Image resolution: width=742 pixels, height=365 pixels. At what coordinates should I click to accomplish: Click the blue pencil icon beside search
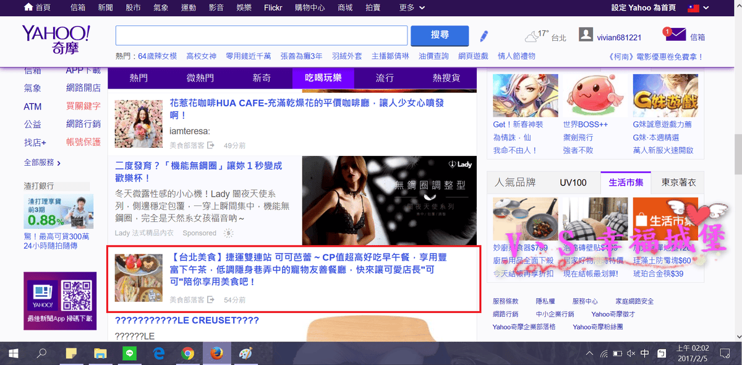click(x=484, y=35)
